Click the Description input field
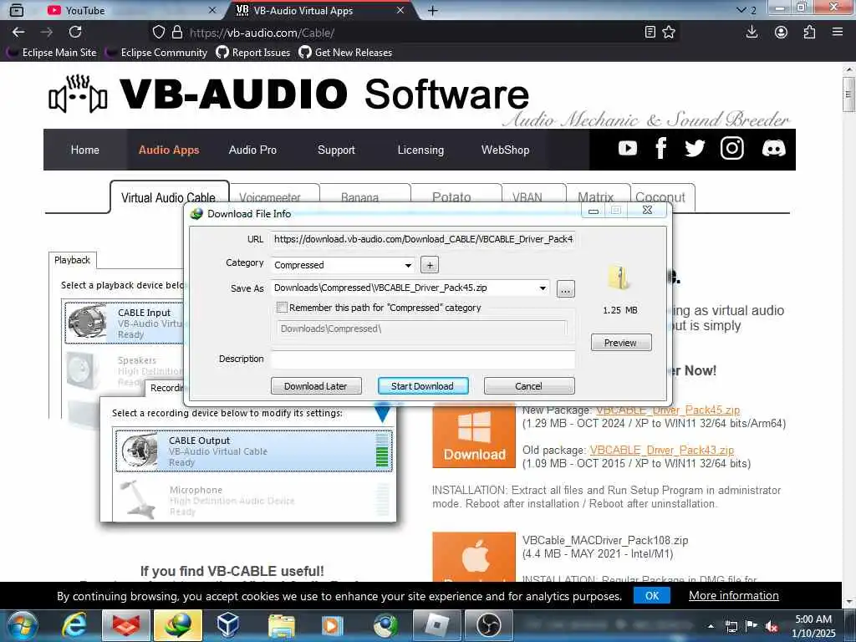This screenshot has width=856, height=642. point(422,359)
